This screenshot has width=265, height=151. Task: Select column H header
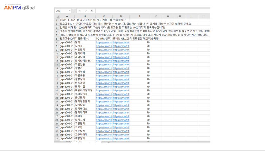click(x=180, y=16)
